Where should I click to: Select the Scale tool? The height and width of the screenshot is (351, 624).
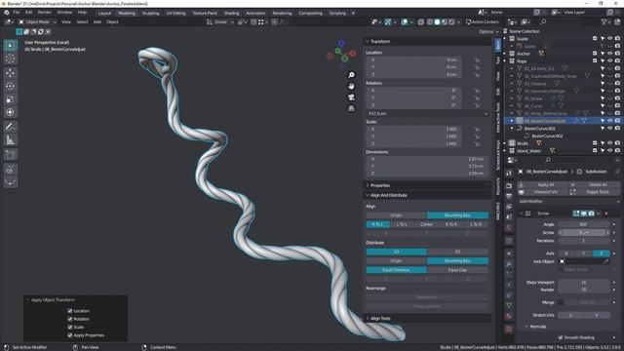11,99
